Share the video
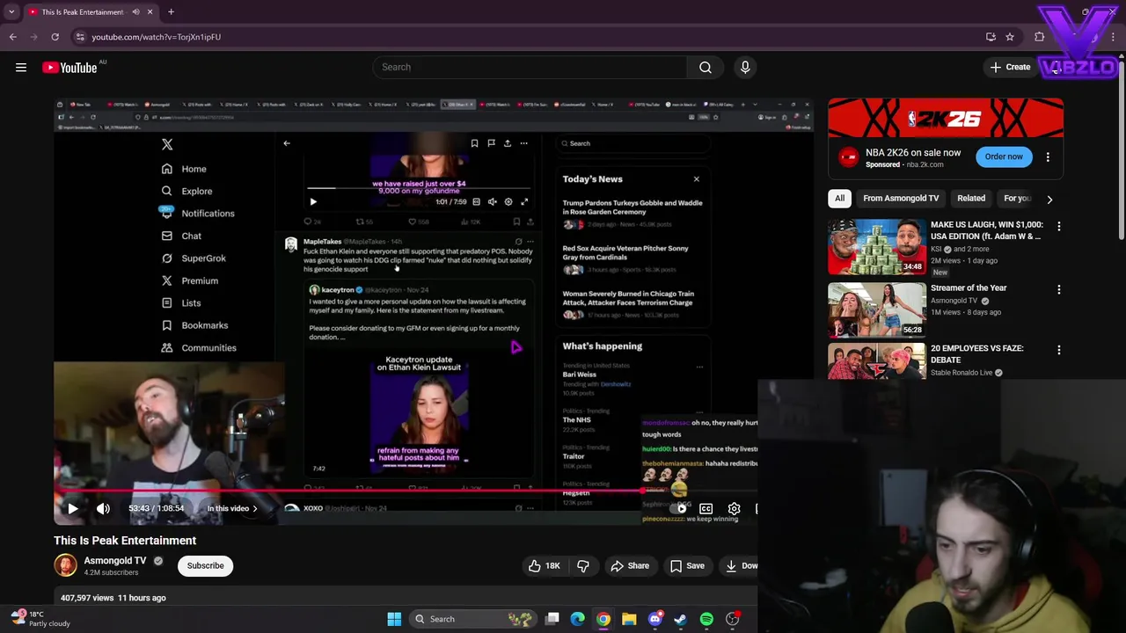Viewport: 1126px width, 633px height. point(630,566)
